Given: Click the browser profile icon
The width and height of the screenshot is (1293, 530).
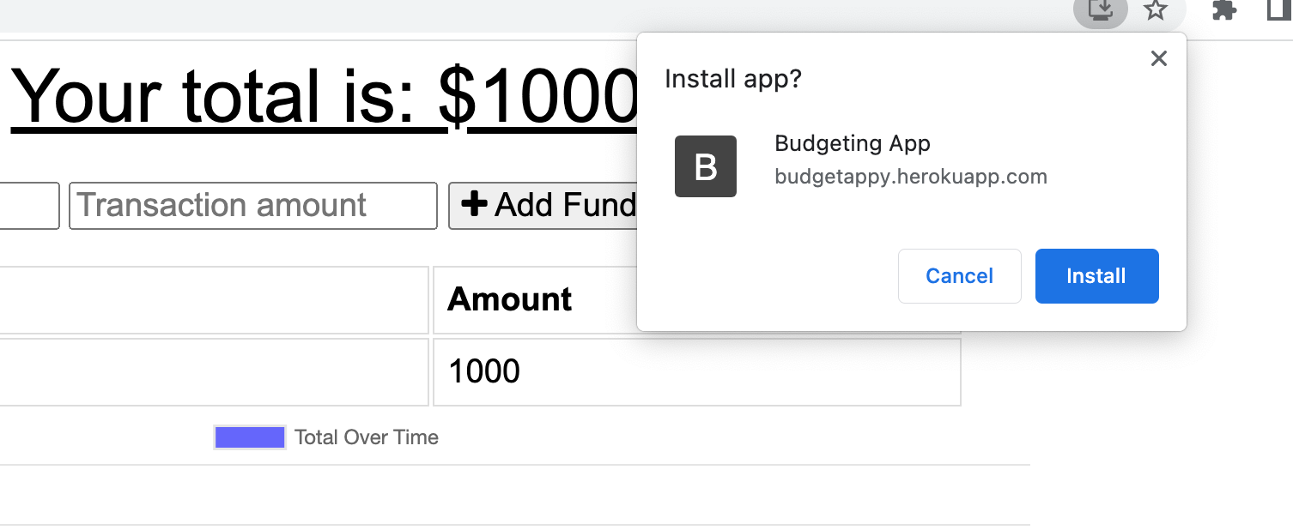Looking at the screenshot, I should point(1278,10).
